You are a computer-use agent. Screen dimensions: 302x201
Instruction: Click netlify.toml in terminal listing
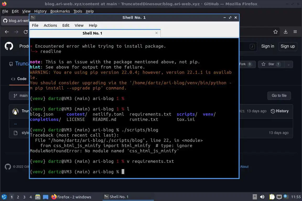(108, 114)
